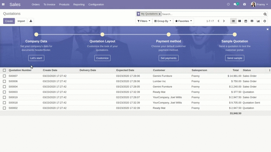Click the funnel icon in filter tag
The height and width of the screenshot is (152, 271).
click(138, 14)
